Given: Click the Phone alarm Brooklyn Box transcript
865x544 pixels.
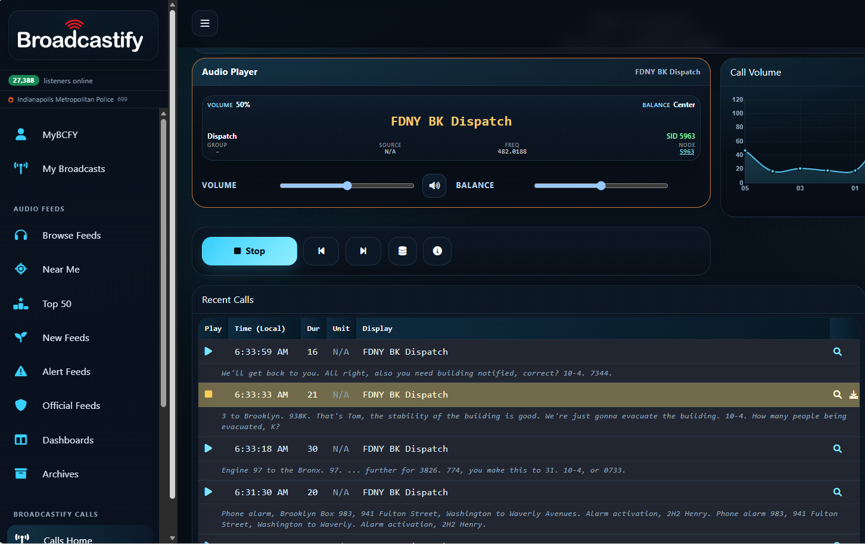Looking at the screenshot, I should pyautogui.click(x=530, y=519).
